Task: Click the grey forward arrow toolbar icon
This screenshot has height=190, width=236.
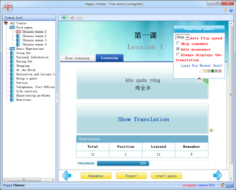Action: tap(72, 18)
